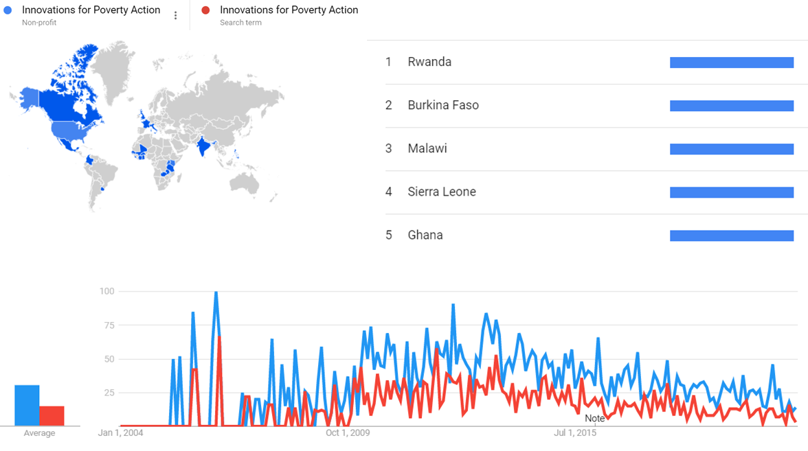Screen dimensions: 808x451
Task: Click India on the world map
Action: 203,146
